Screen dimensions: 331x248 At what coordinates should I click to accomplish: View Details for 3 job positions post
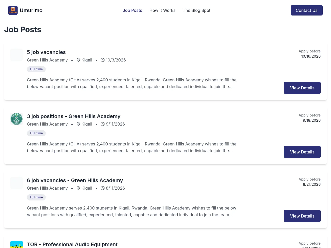(x=302, y=152)
